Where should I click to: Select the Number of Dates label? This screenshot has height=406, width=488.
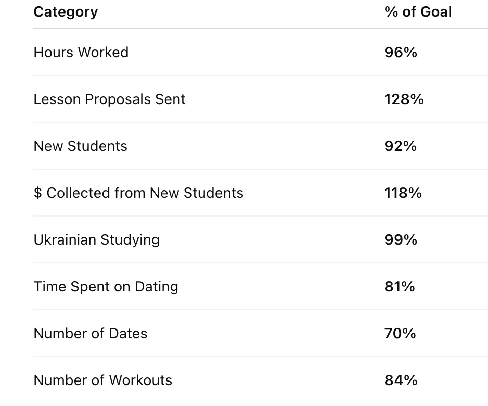click(90, 334)
